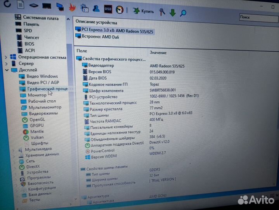This screenshot has width=279, height=210.
Task: Select Видео PCI / AGP tree item
Action: pos(39,82)
